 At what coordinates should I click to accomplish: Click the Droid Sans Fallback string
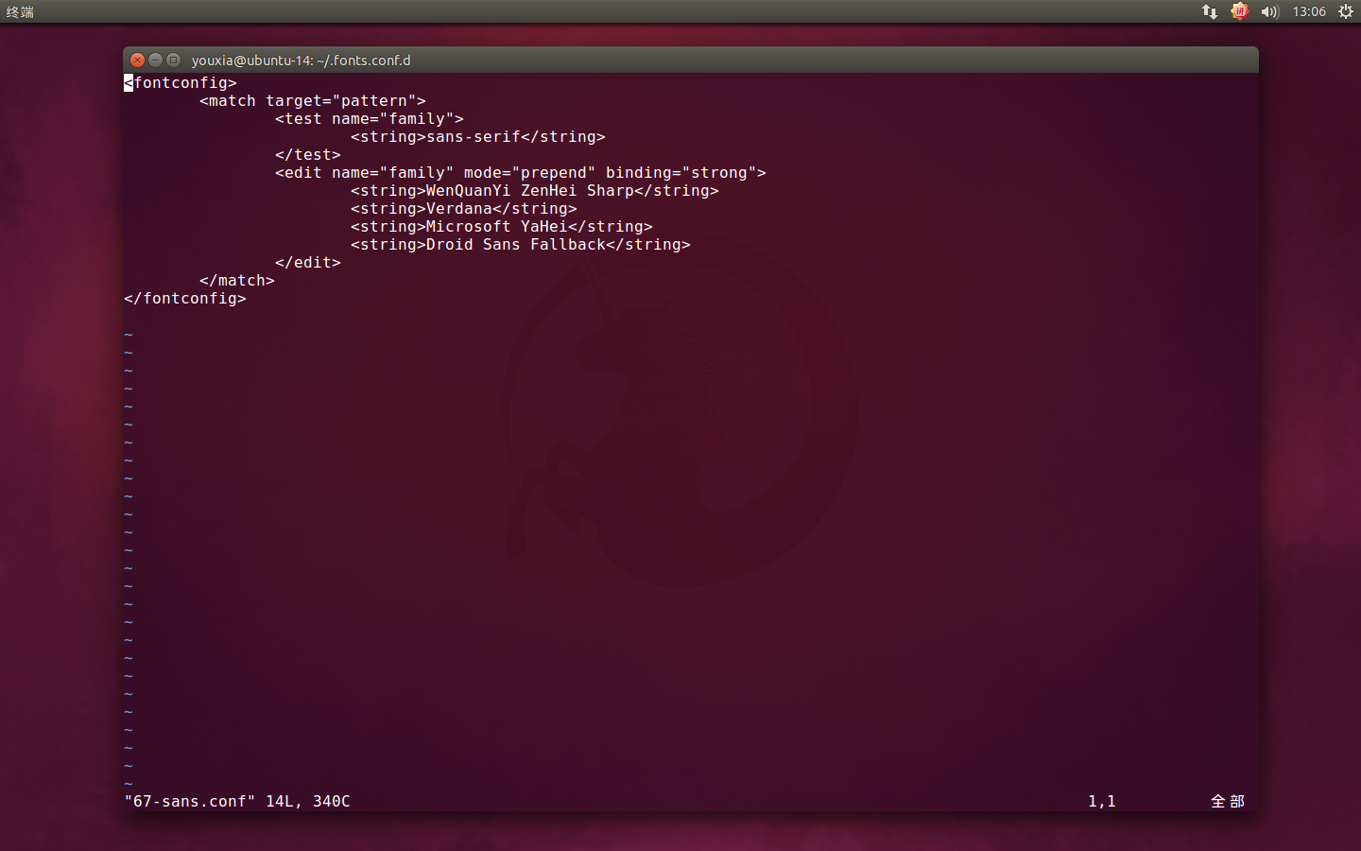point(521,245)
